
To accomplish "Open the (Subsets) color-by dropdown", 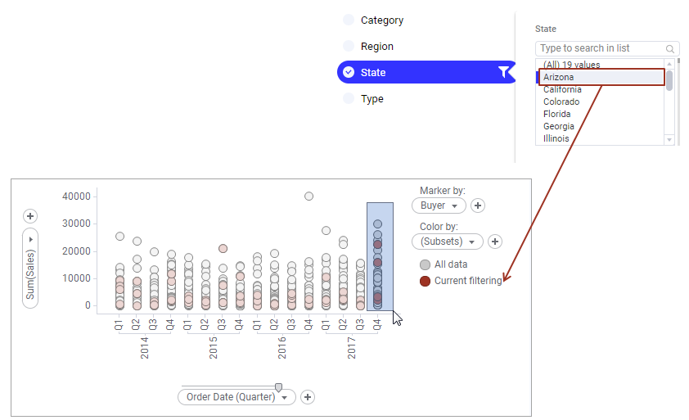I will pyautogui.click(x=447, y=242).
